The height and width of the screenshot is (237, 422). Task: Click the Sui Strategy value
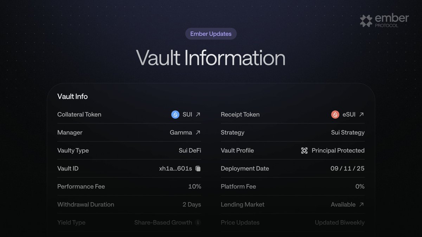(348, 132)
